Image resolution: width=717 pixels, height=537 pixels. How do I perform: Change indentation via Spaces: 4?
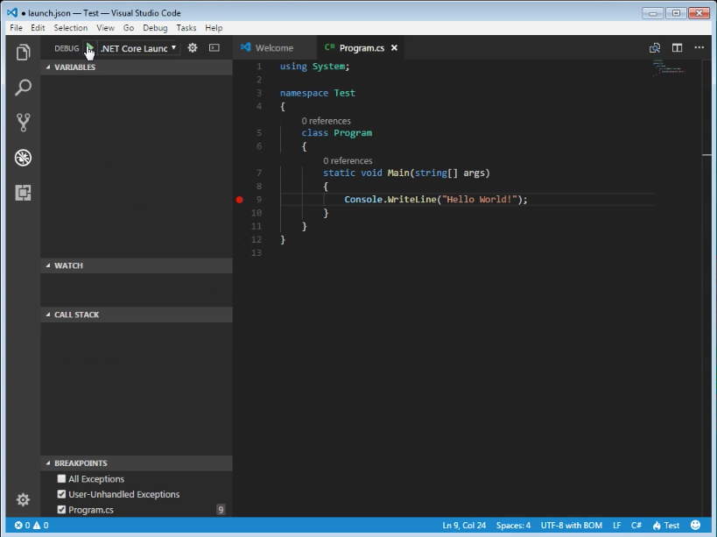513,525
